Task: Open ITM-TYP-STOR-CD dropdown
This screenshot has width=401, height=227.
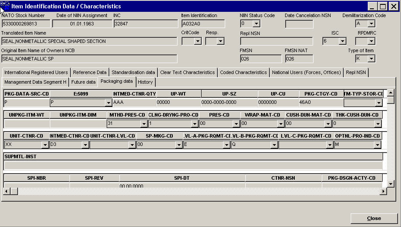Action: [379, 103]
